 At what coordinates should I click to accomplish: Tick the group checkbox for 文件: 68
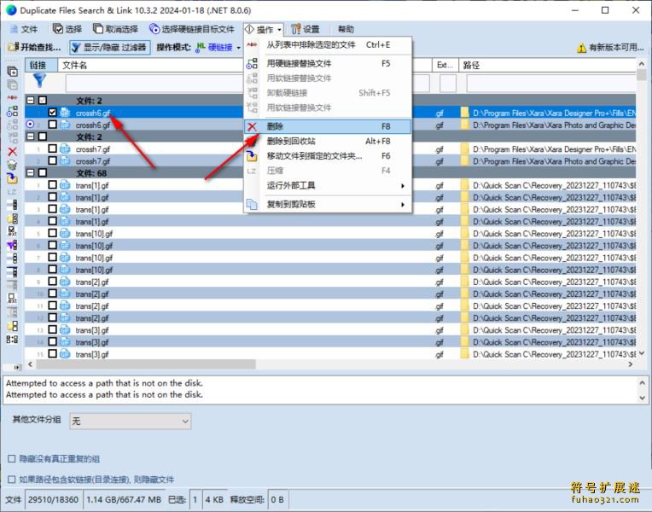pyautogui.click(x=43, y=172)
